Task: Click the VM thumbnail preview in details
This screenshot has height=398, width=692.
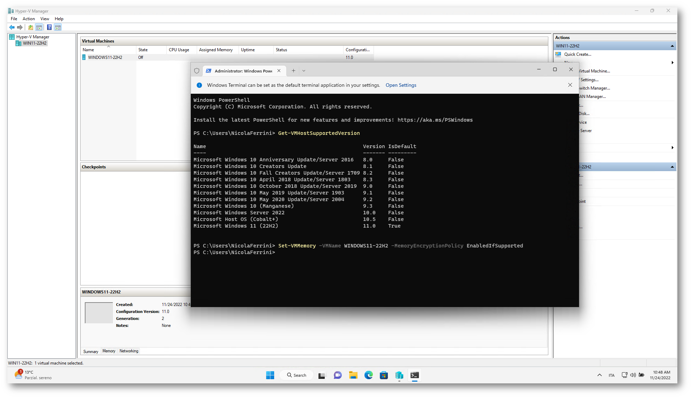Action: [x=99, y=313]
